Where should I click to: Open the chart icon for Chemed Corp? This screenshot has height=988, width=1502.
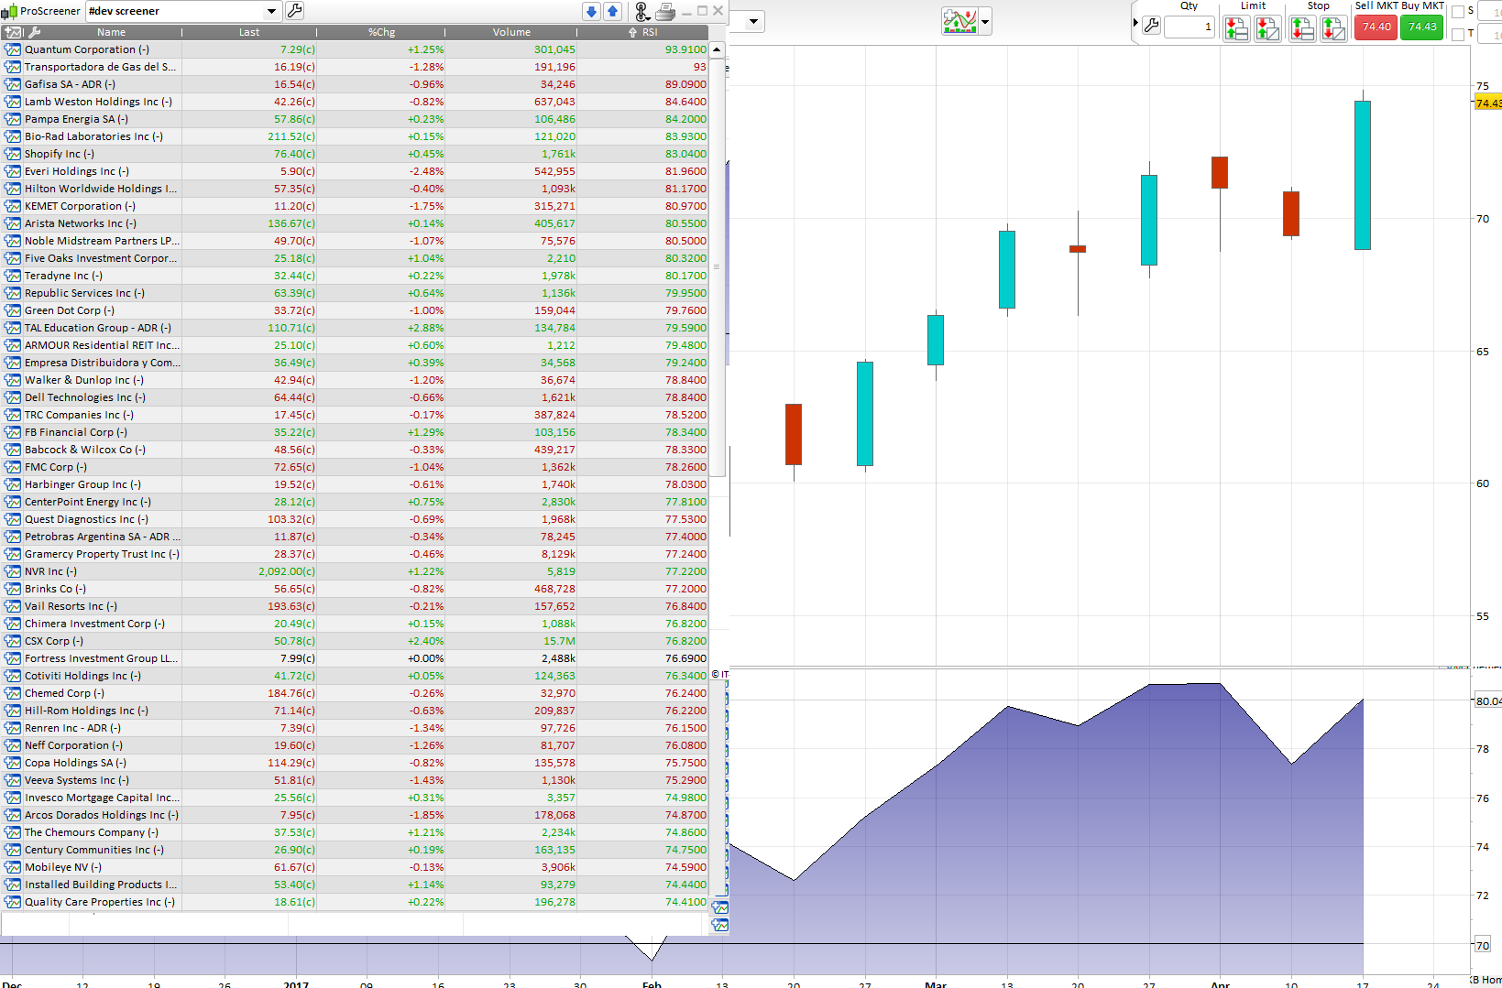[x=13, y=693]
